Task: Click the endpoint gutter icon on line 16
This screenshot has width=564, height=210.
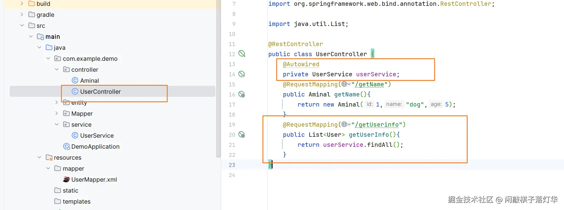Action: (x=242, y=94)
